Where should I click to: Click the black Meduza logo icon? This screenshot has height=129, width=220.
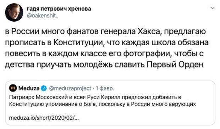13,88
